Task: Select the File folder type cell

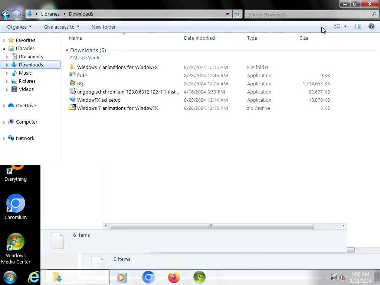Action: 258,67
